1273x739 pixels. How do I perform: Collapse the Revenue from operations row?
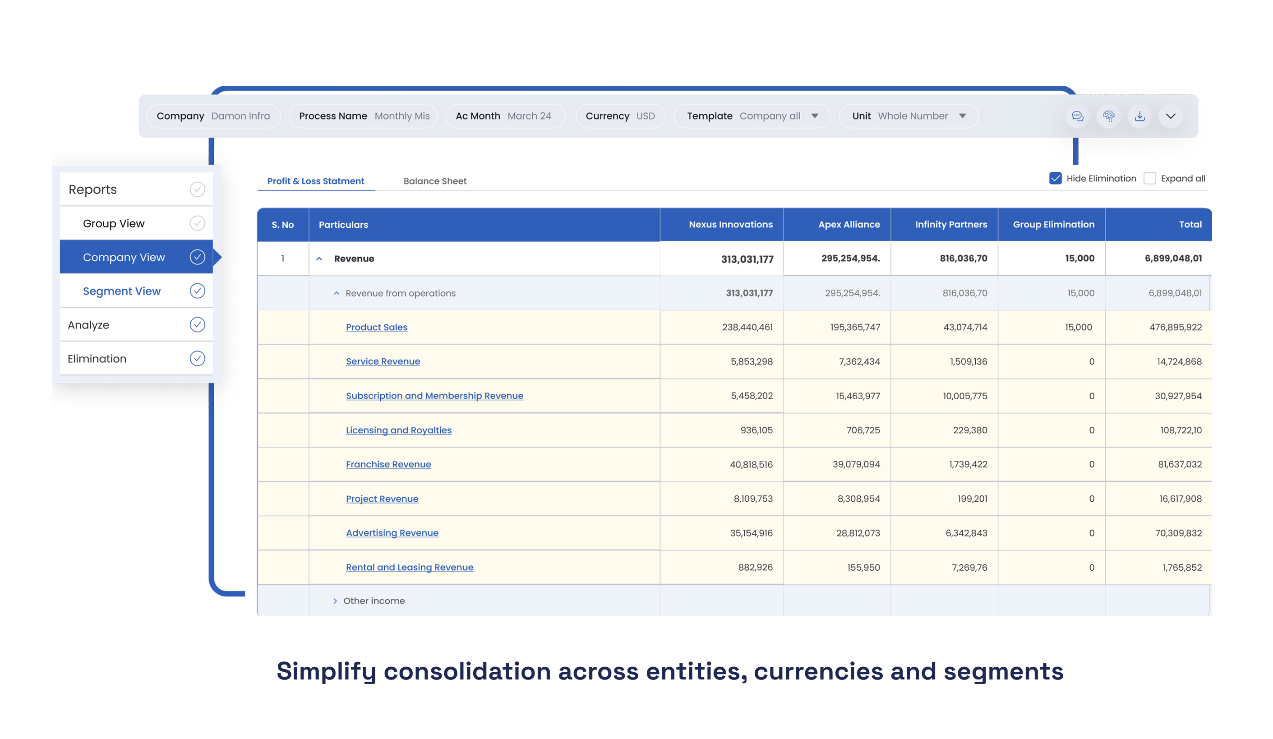point(337,293)
